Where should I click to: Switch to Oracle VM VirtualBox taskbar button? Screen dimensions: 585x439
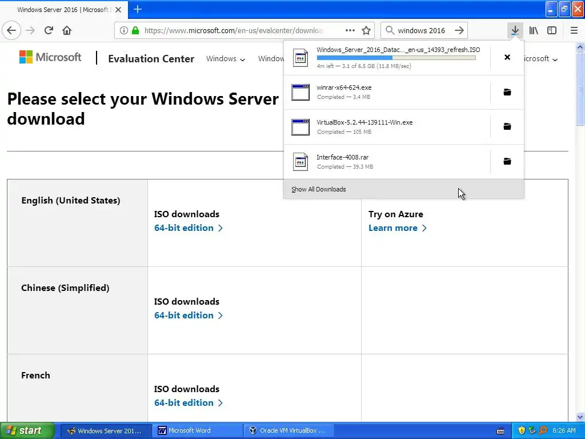click(x=289, y=430)
